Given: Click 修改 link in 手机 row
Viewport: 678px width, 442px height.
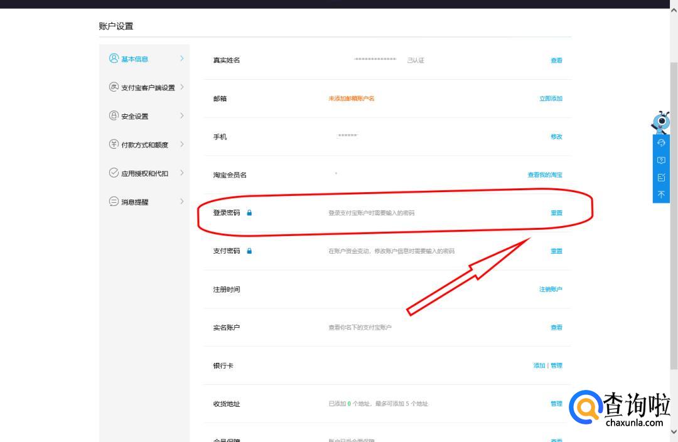Looking at the screenshot, I should [556, 137].
